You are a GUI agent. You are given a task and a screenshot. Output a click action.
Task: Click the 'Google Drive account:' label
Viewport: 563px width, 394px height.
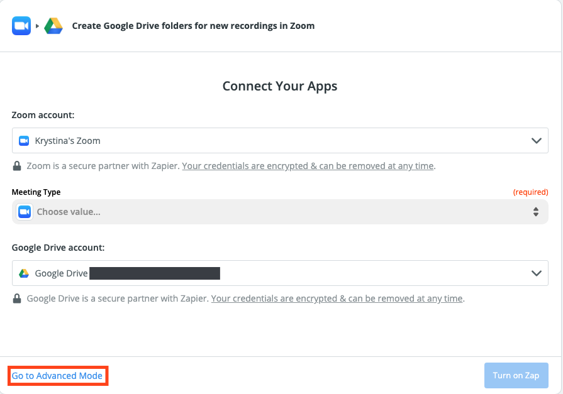click(x=58, y=248)
